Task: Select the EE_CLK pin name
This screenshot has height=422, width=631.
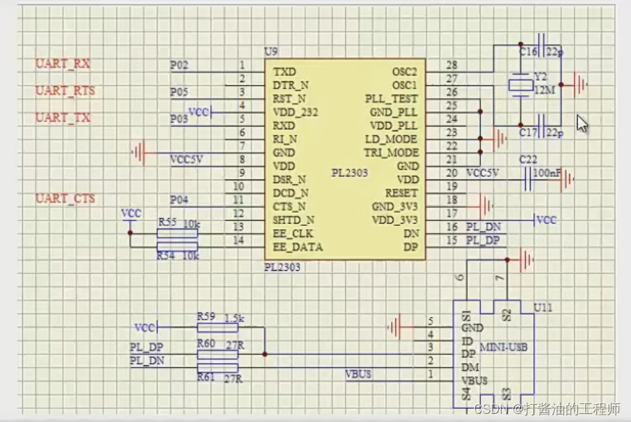Action: click(293, 233)
